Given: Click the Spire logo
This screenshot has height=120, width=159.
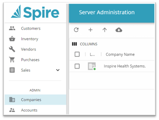Looking at the screenshot, I should pyautogui.click(x=35, y=13).
